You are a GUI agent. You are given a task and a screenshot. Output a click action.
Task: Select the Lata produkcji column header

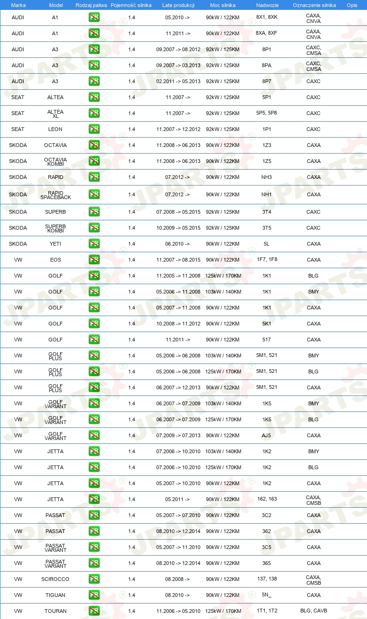pos(178,5)
